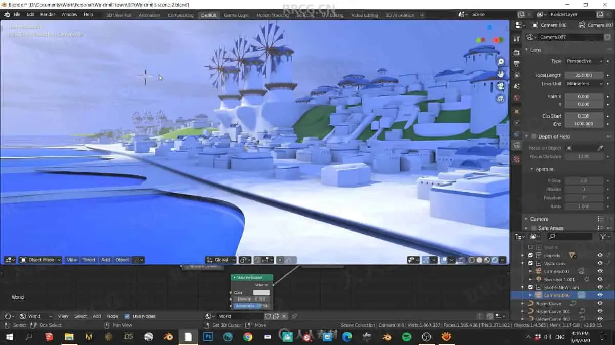
Task: Open the Render properties tab
Action: [517, 52]
